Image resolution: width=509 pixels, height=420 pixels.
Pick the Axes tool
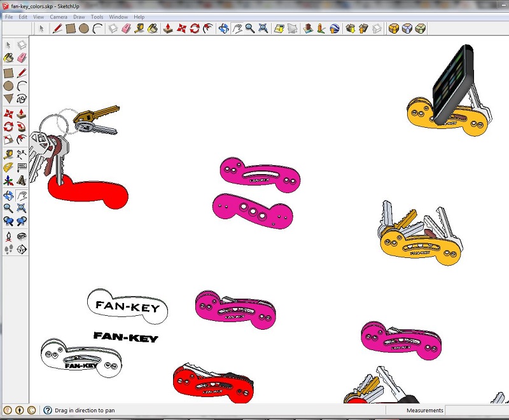8,181
